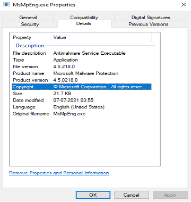Open the Digital Signatures tab
Viewport: 191px width, 202px height.
pos(151,18)
